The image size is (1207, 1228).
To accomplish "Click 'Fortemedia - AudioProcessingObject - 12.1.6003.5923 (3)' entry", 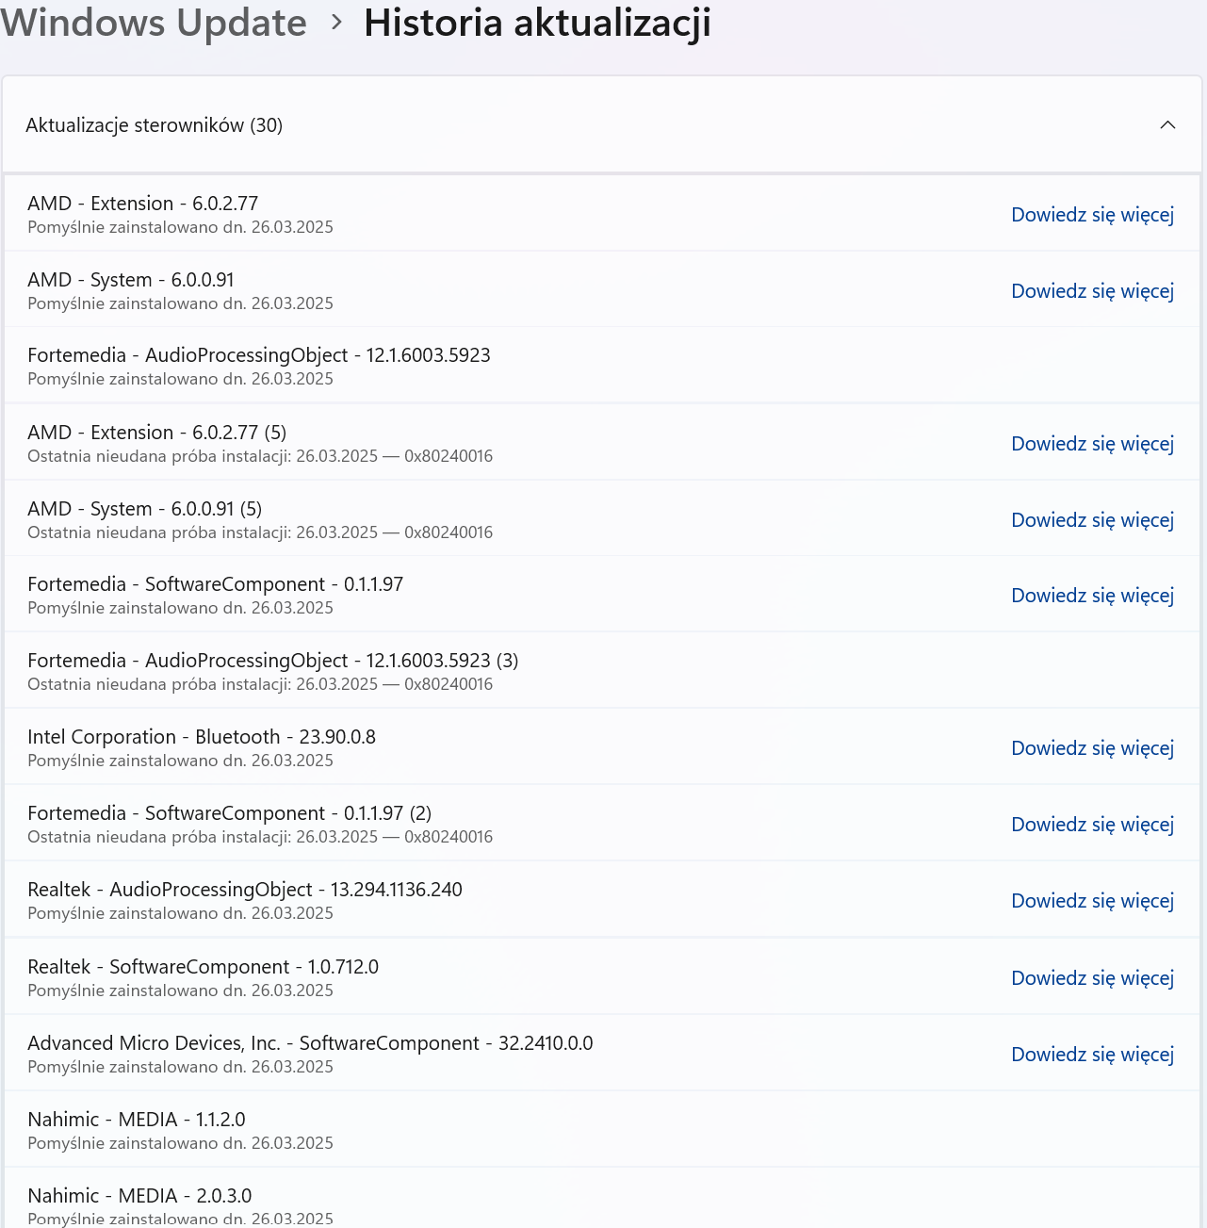I will pyautogui.click(x=602, y=671).
